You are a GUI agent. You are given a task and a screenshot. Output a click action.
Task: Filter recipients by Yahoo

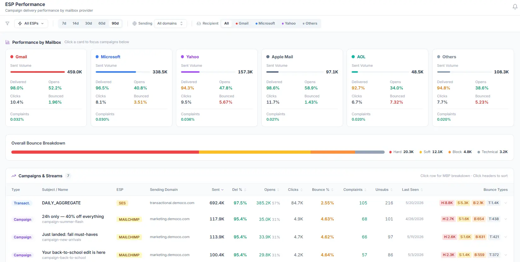coord(289,23)
